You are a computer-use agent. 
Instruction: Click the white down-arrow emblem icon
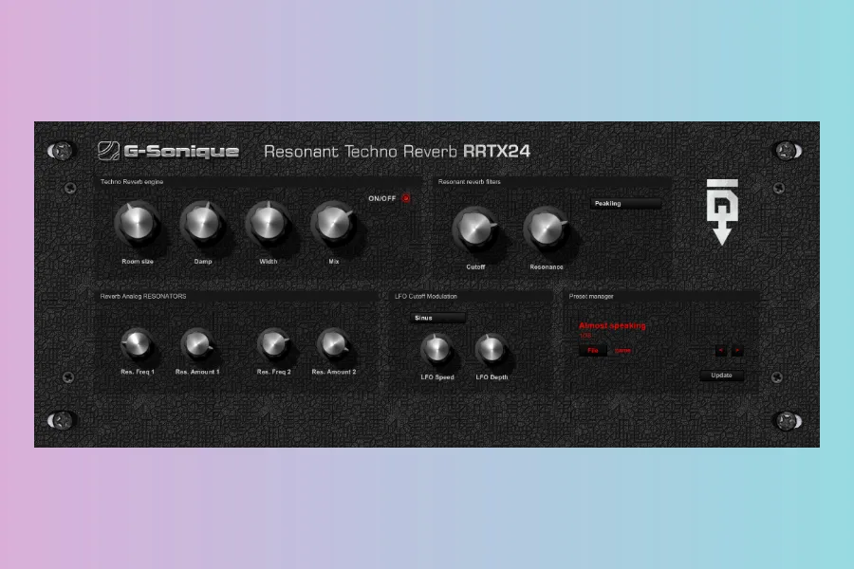pyautogui.click(x=721, y=211)
